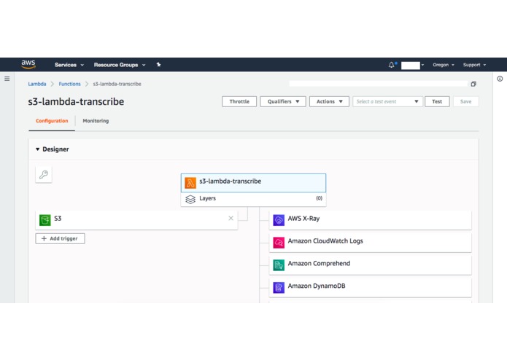Expand the left hamburger navigation menu

[x=7, y=79]
